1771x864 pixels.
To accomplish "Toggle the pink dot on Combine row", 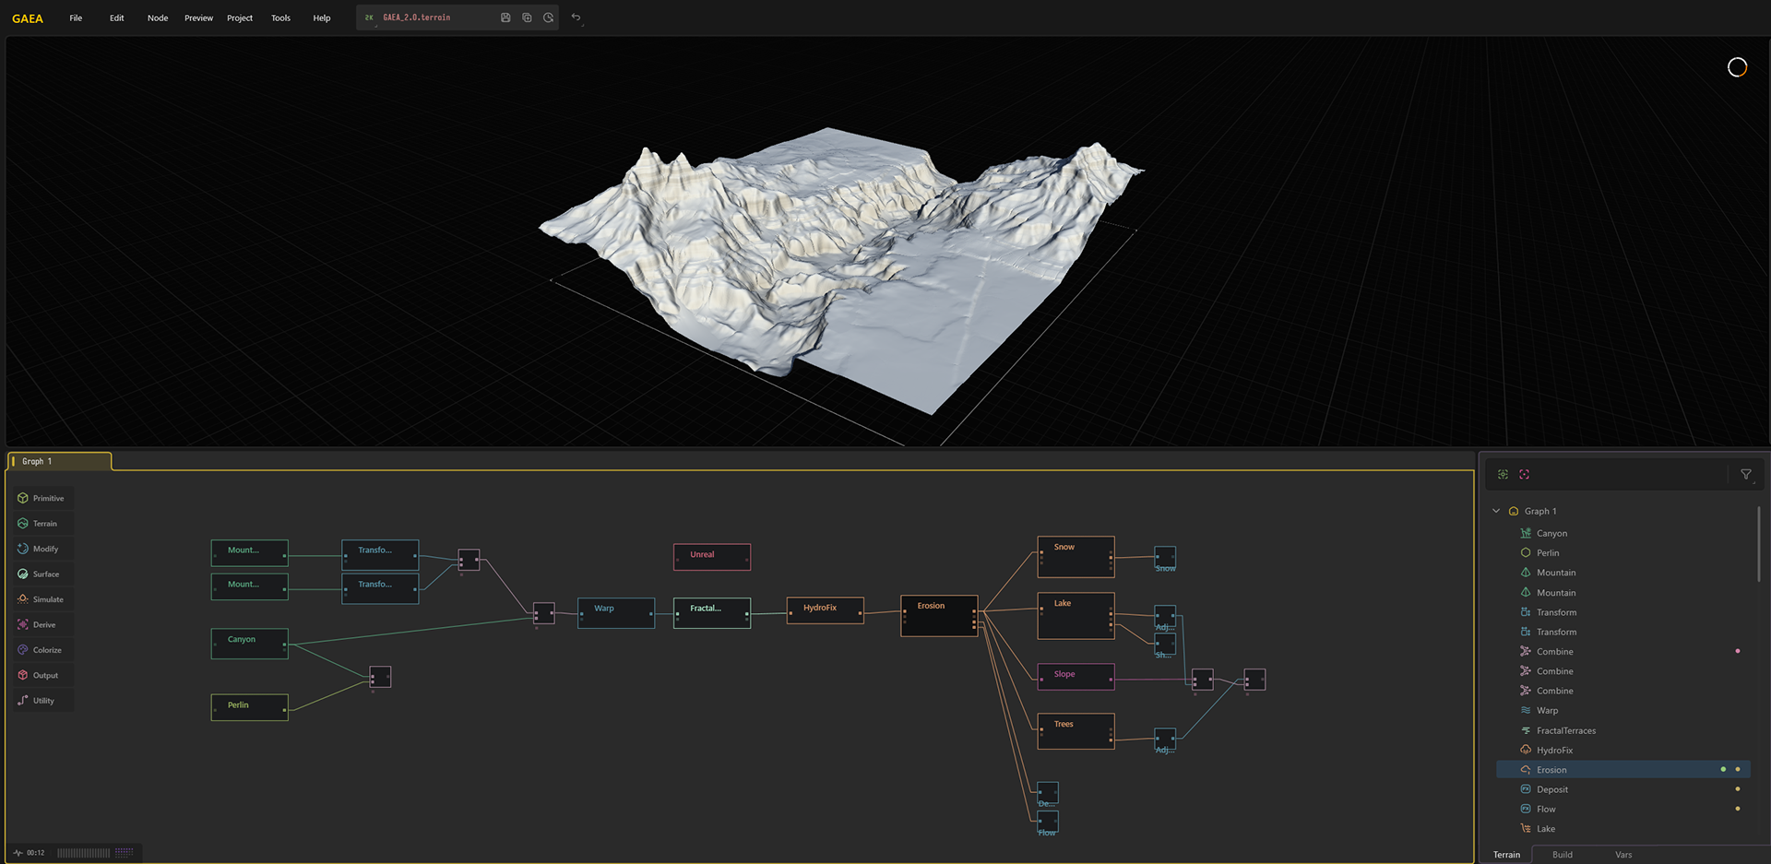I will tap(1738, 652).
